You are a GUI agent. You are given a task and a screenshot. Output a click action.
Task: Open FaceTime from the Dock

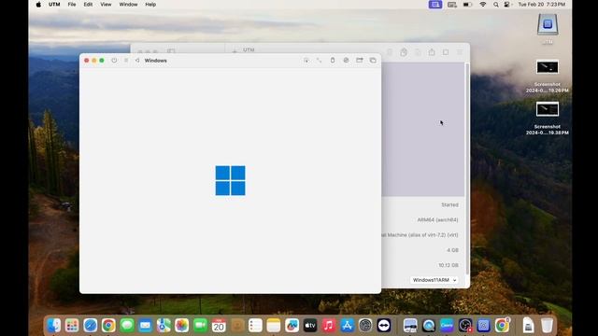tap(200, 326)
